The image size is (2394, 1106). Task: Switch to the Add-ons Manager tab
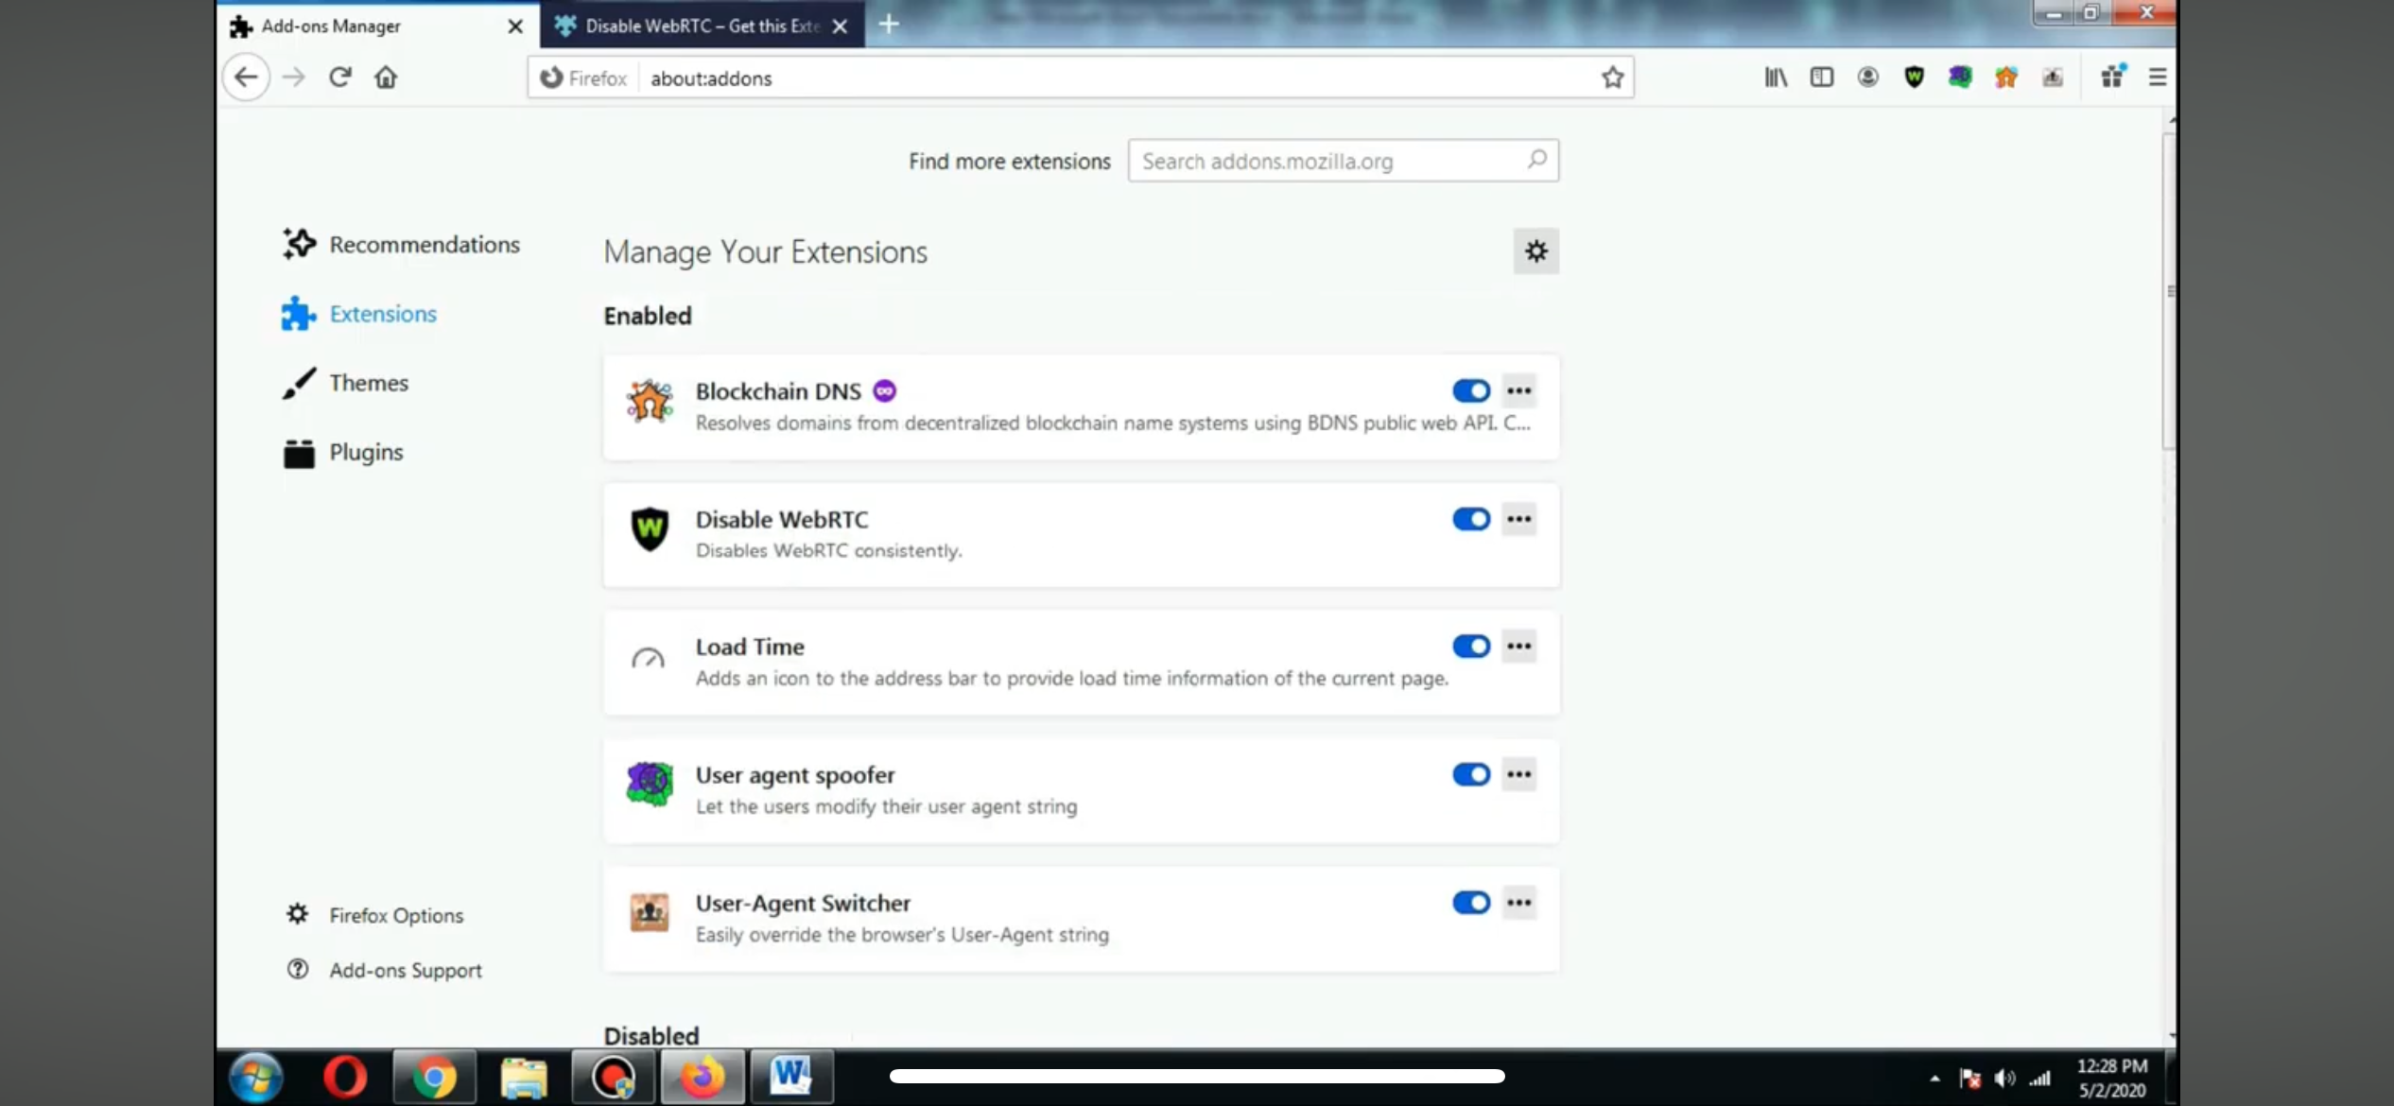(x=378, y=26)
